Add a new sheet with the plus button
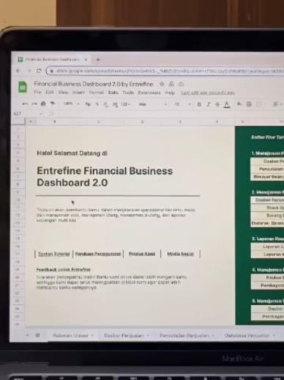 (x=28, y=335)
